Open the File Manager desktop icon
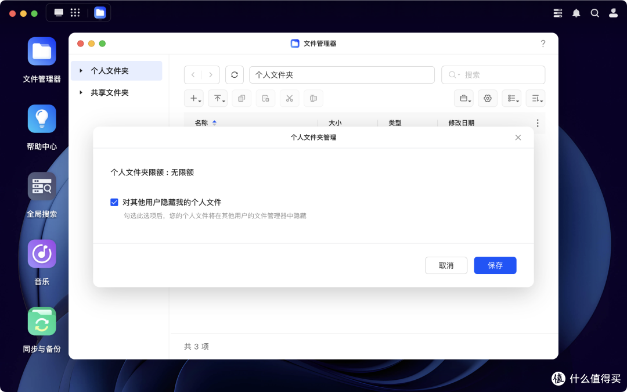The image size is (627, 392). coord(42,51)
